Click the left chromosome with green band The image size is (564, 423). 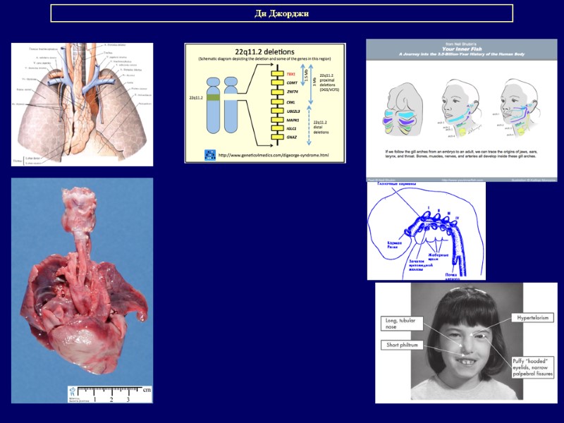(214, 104)
